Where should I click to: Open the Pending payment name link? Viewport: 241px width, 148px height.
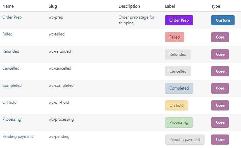[x=18, y=137]
